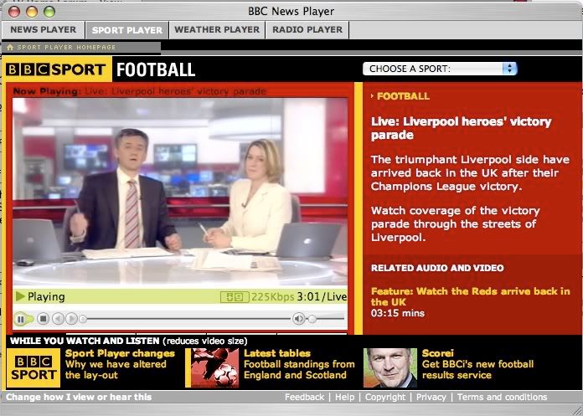
Task: Go to Sport Player Homepage link
Action: click(x=66, y=47)
